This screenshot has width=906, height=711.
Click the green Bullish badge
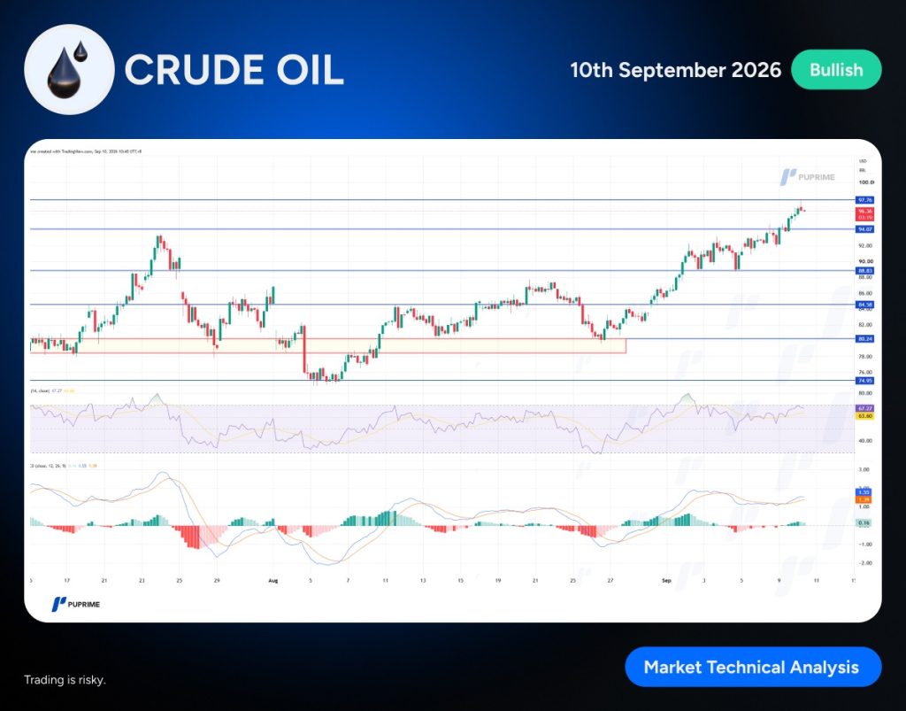coord(836,69)
